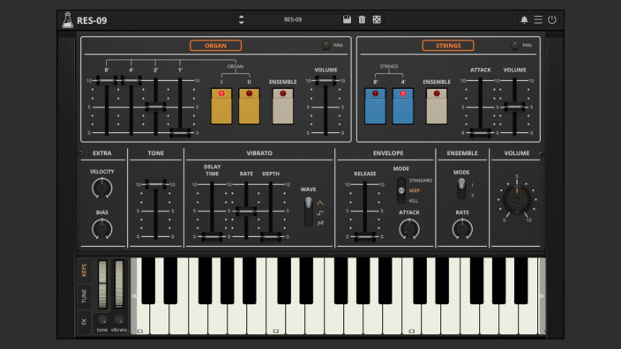Select KEEP envelope mode label
621x349 pixels.
pos(414,190)
